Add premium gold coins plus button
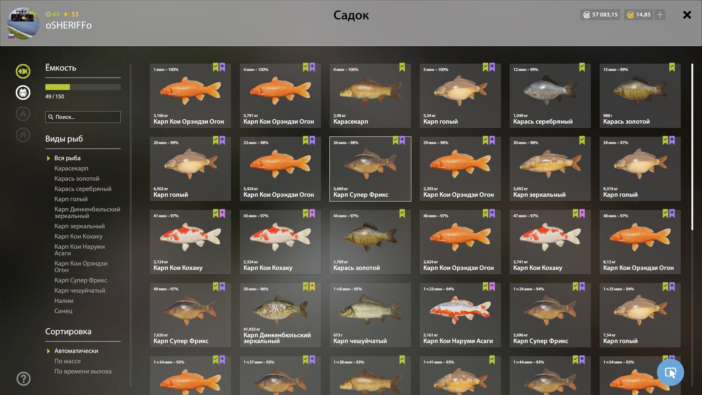The height and width of the screenshot is (395, 702). (x=660, y=15)
